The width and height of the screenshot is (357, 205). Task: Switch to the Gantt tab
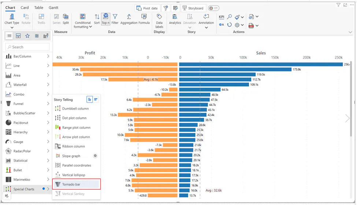53,8
